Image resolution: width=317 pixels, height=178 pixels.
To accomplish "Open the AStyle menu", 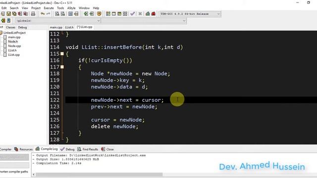I will point(71,8).
